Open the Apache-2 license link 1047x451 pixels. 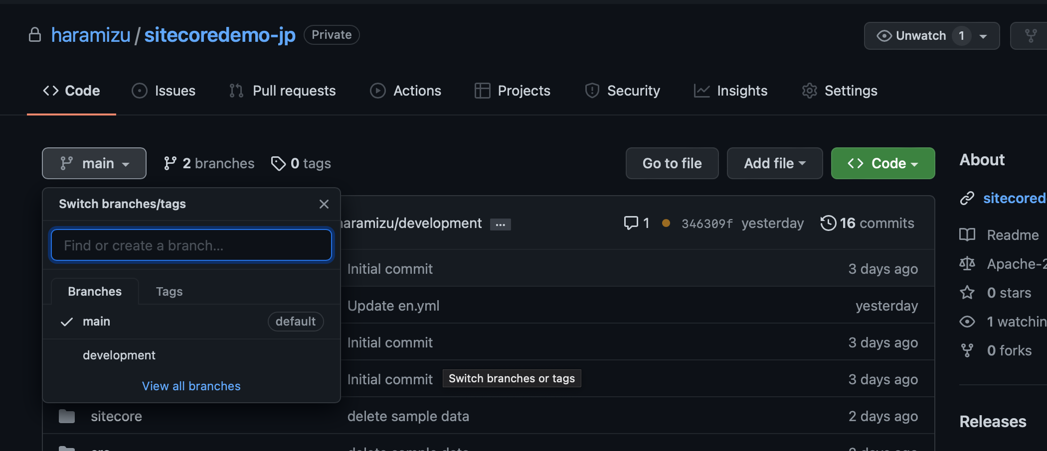1017,264
